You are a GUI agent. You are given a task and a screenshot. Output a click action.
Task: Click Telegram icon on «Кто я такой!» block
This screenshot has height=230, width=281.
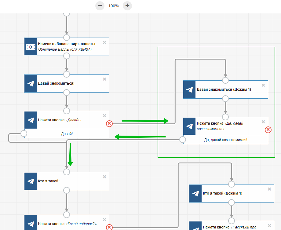coord(31,181)
